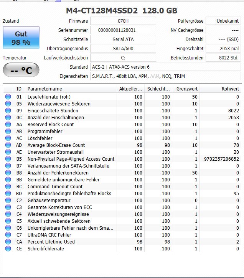Screen dimensions: 244x278
Task: Click the Schlecht... column header
Action: 158,89
